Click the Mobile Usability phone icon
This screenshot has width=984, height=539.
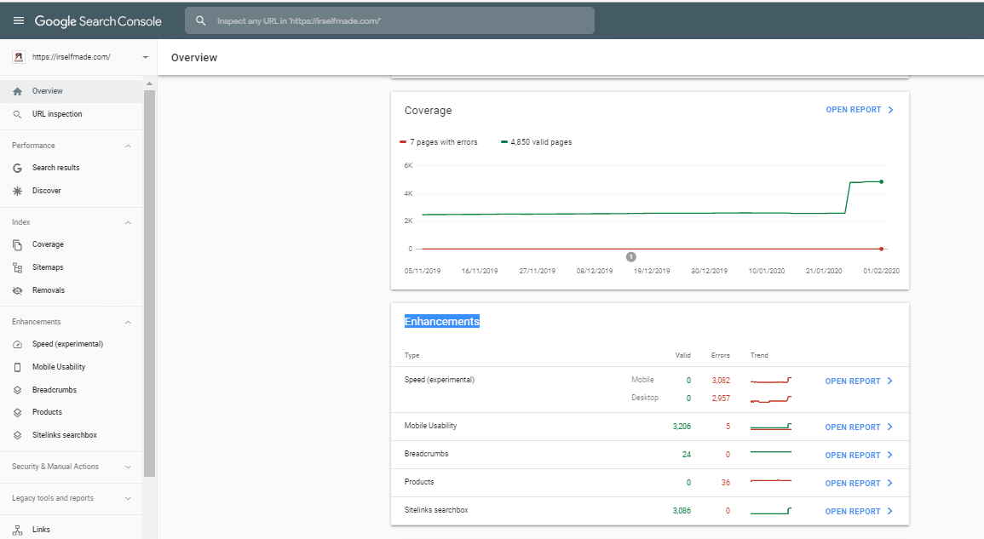(18, 367)
